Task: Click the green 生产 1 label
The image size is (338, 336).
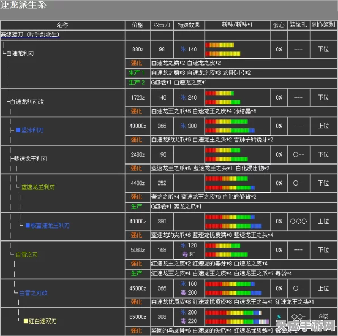Action: (x=137, y=73)
